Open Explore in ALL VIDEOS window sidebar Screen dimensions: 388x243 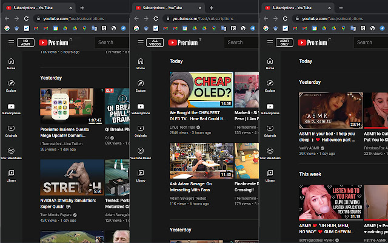[141, 86]
